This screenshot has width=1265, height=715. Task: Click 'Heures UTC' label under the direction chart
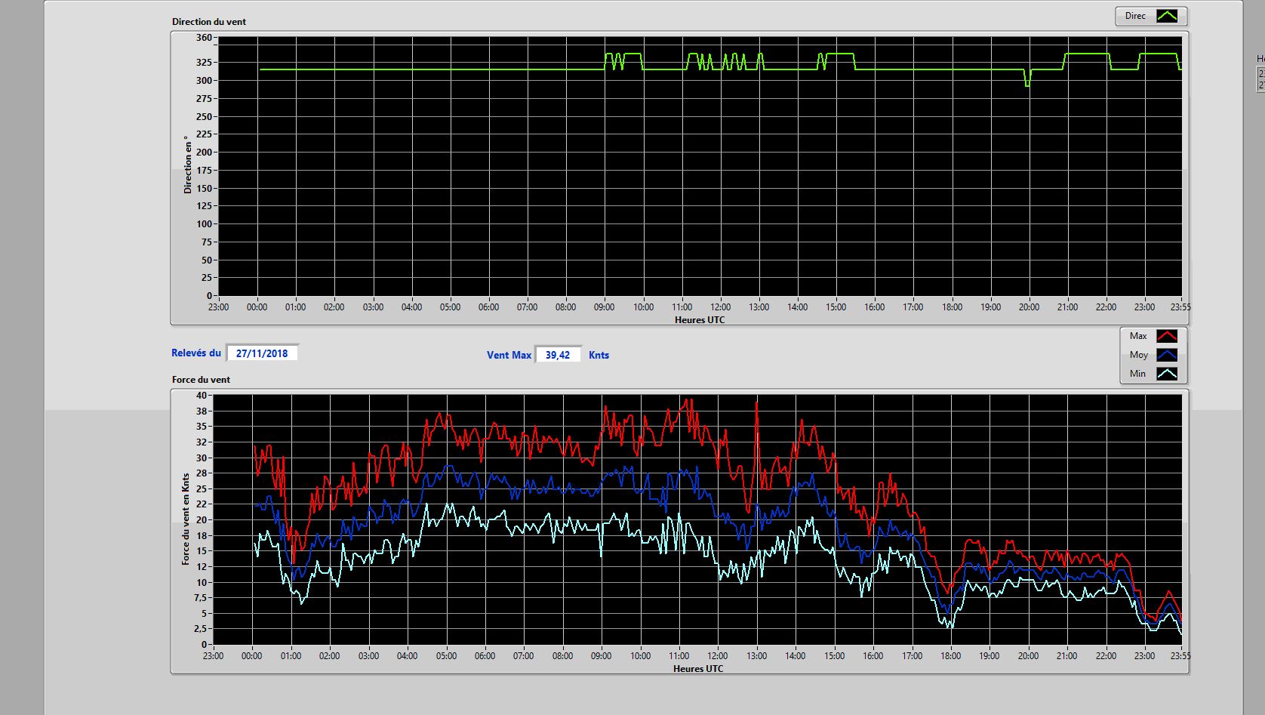(x=700, y=320)
